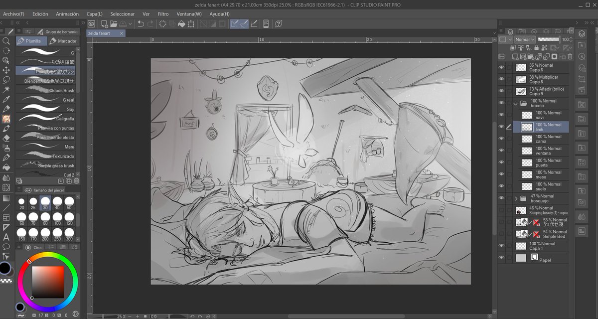
Task: Toggle visibility of Capa 1 layer
Action: (502, 246)
